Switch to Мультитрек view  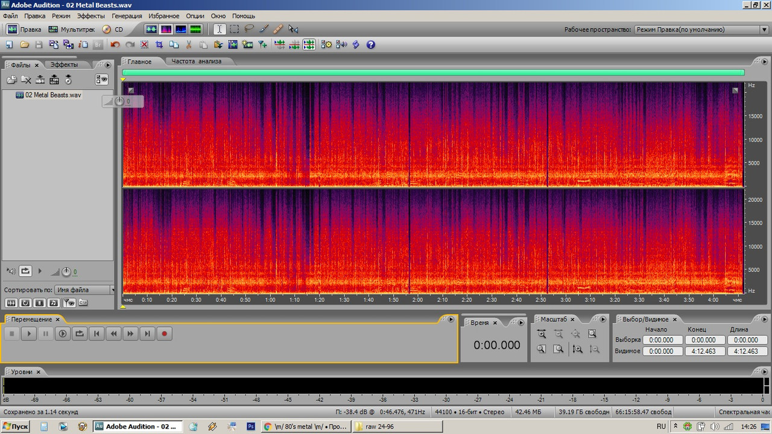tap(72, 29)
